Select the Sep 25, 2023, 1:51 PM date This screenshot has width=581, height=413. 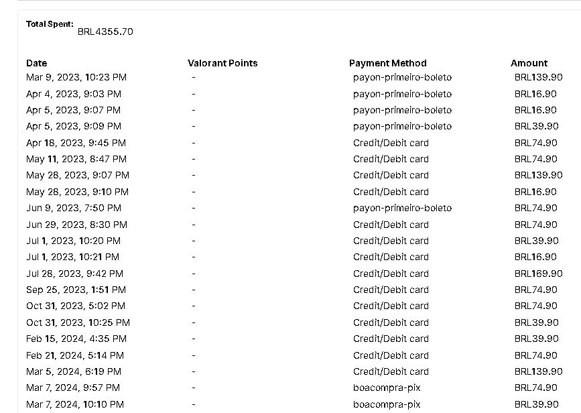coord(76,290)
